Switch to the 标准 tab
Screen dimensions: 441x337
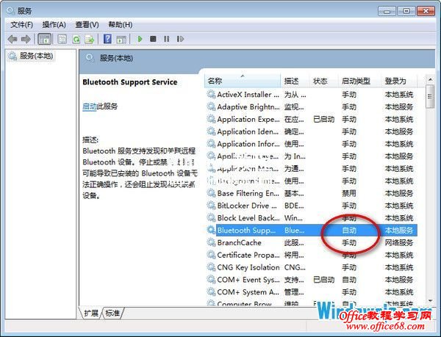tap(112, 313)
